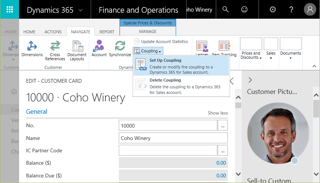Open IC Partner Code lookup ellipsis button
Viewport: 320px width, 183px height.
point(223,150)
